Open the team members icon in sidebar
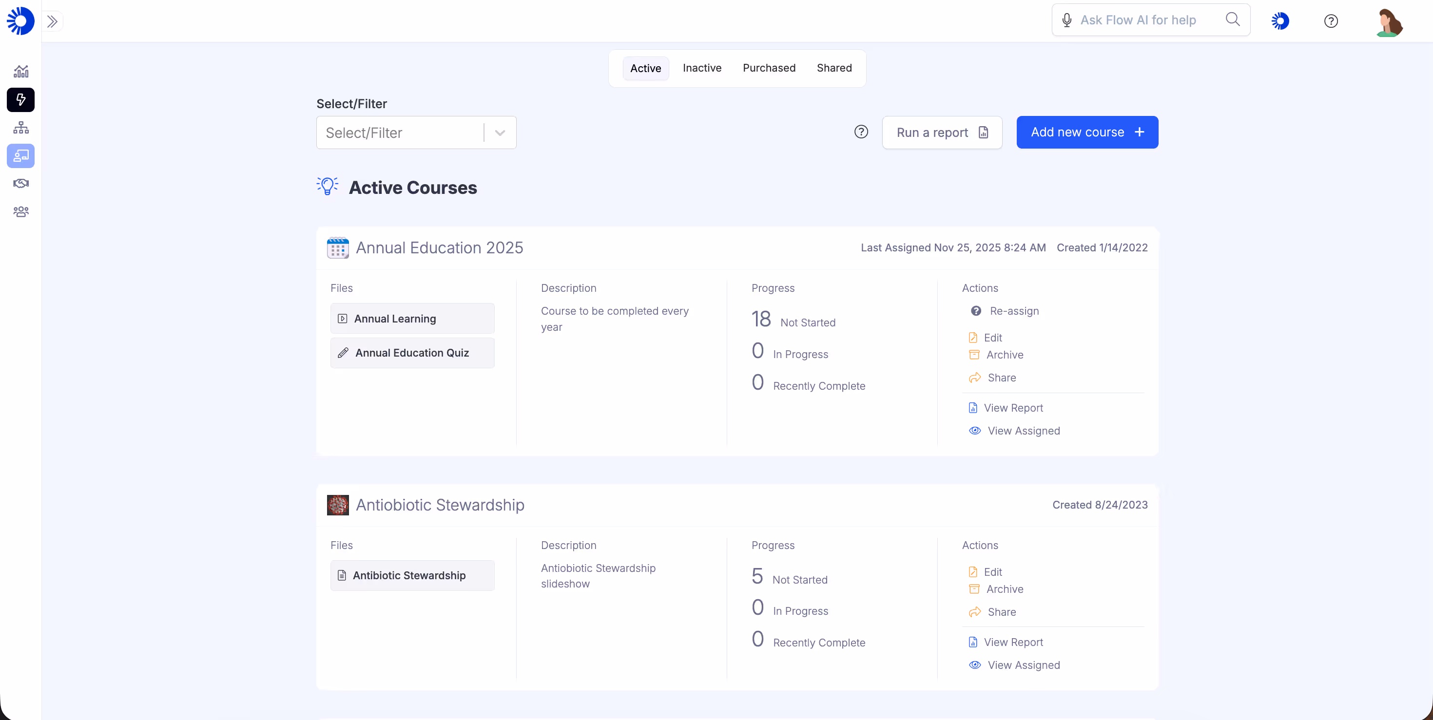The image size is (1433, 720). pos(20,211)
